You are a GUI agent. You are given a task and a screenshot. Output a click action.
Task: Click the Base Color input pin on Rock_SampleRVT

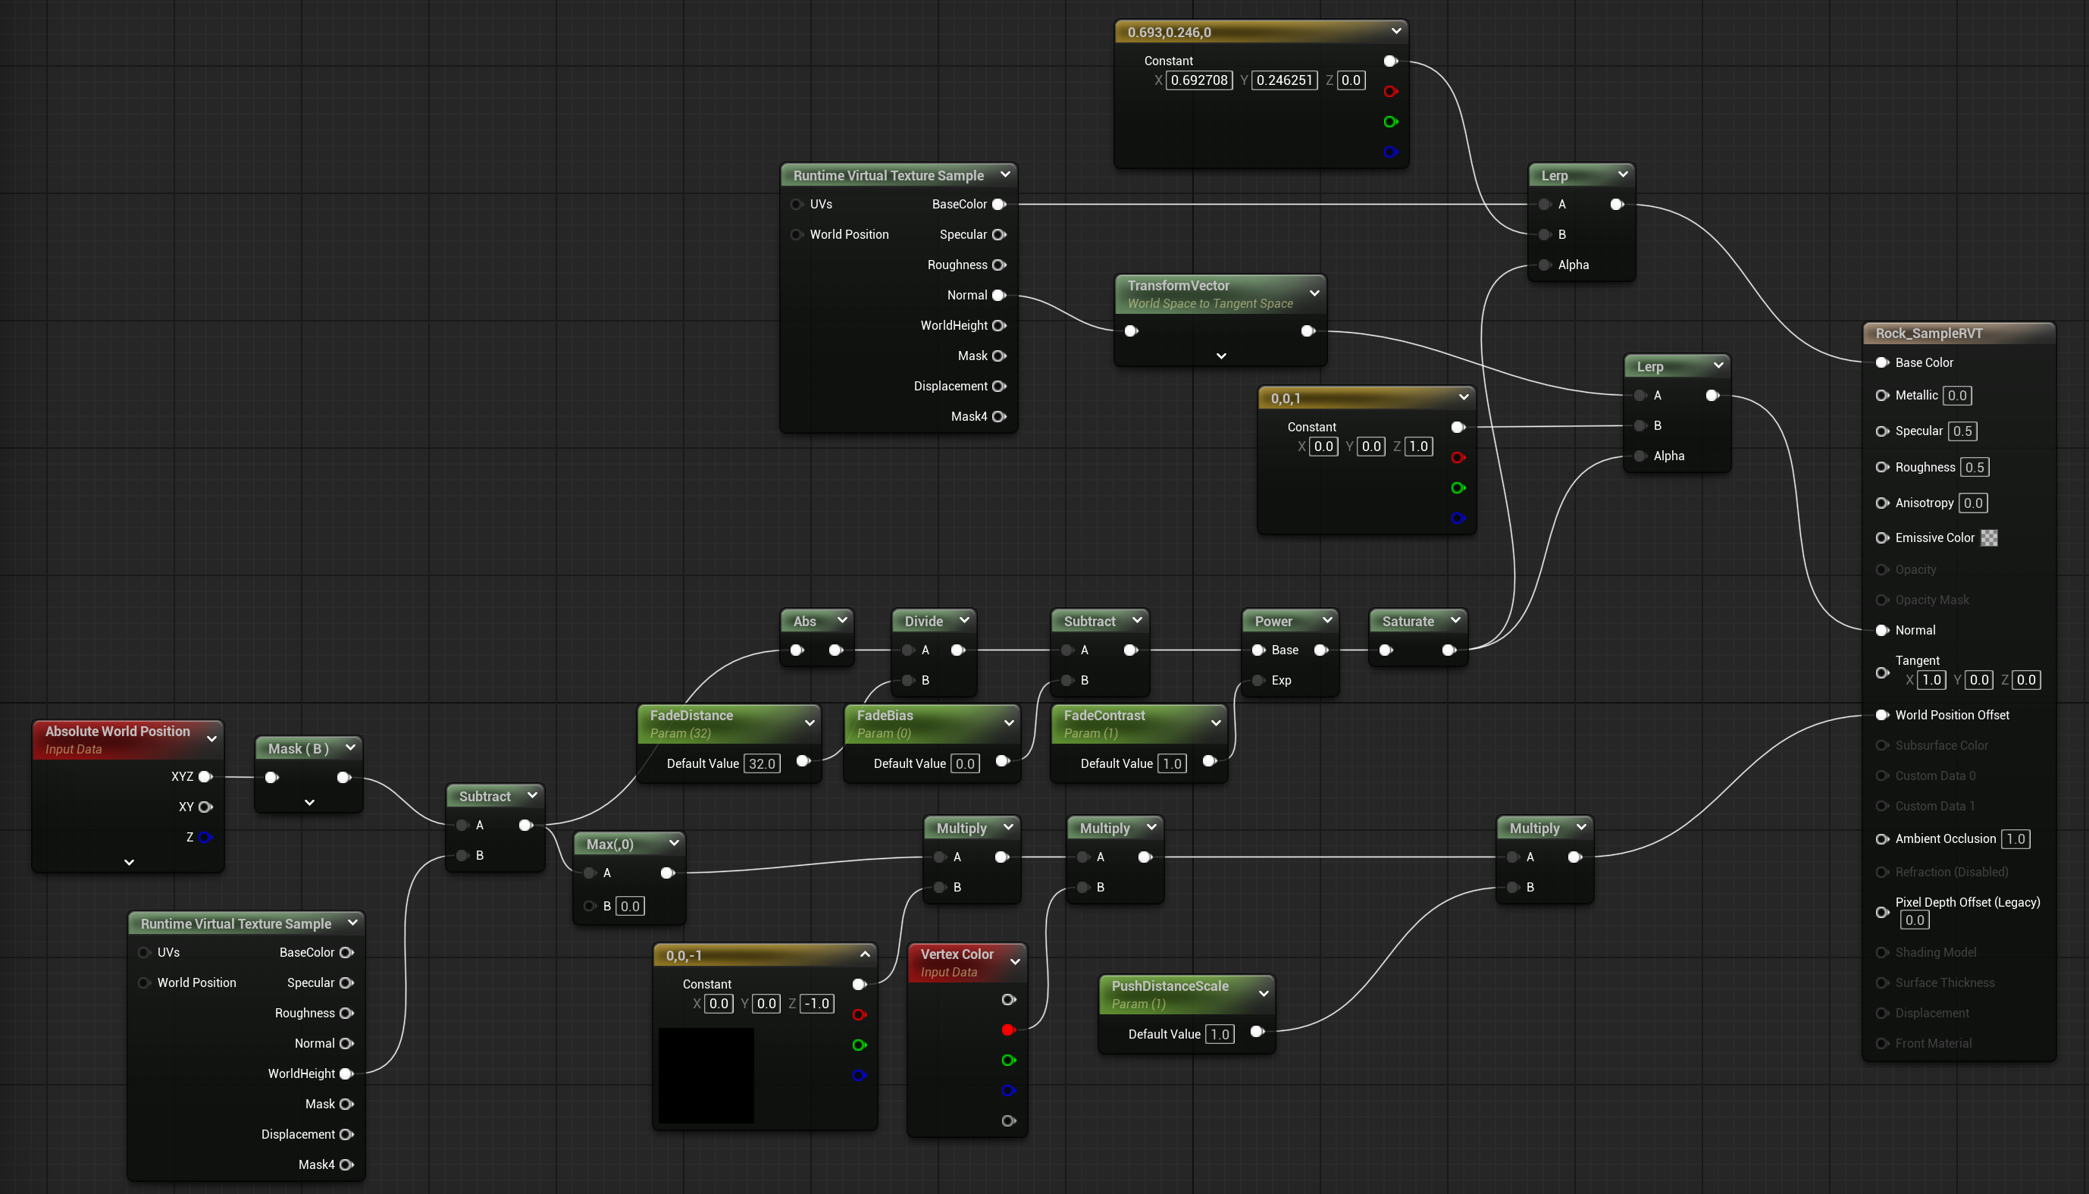pos(1882,362)
